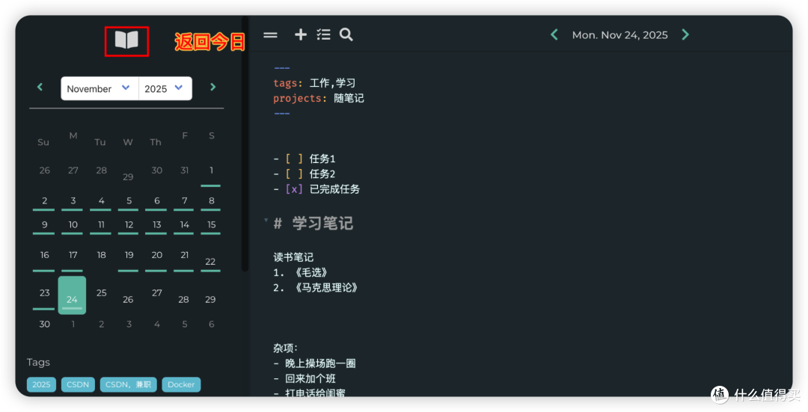
Task: Click the 《马克思理论》 list item
Action: 316,288
